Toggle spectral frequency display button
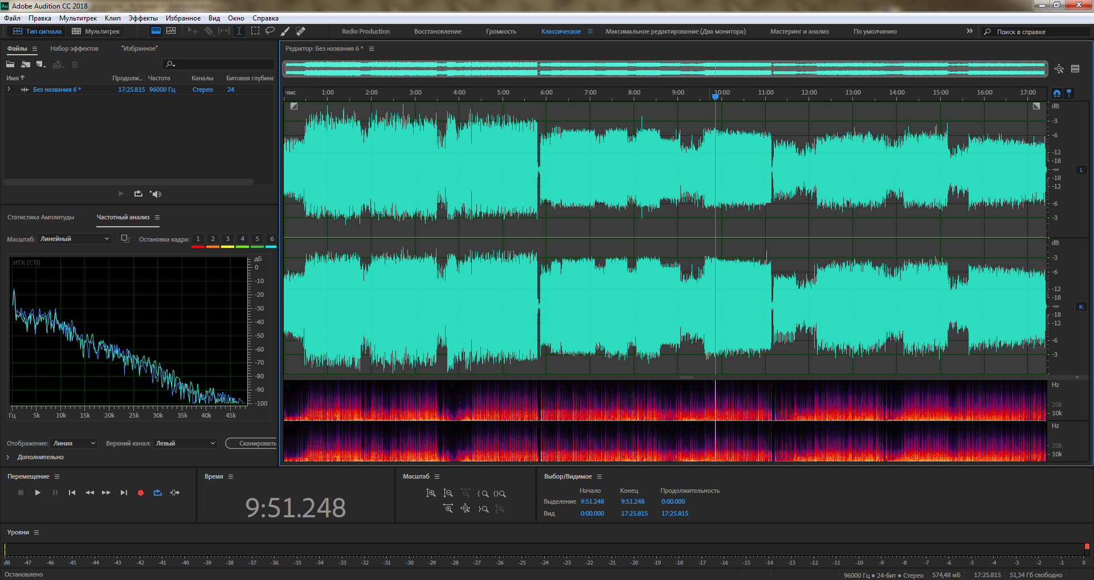 click(156, 31)
